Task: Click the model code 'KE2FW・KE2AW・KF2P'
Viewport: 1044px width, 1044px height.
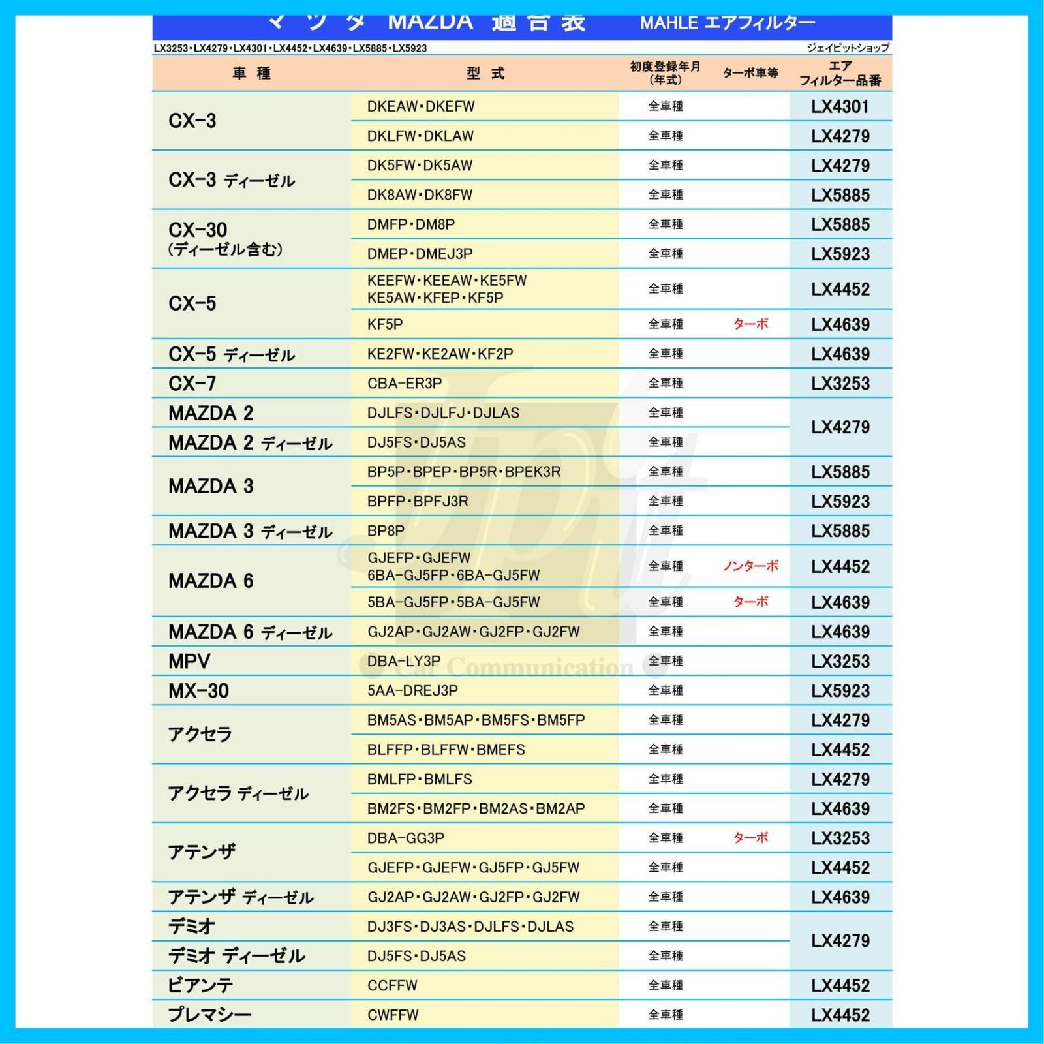Action: (x=440, y=354)
